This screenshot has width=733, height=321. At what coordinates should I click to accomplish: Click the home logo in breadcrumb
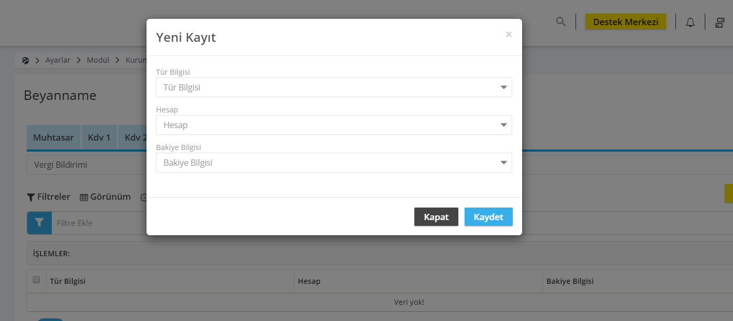(x=25, y=60)
